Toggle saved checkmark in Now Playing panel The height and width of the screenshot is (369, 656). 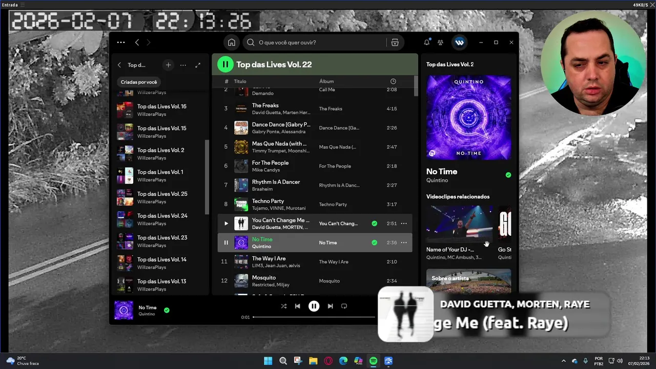pyautogui.click(x=508, y=175)
